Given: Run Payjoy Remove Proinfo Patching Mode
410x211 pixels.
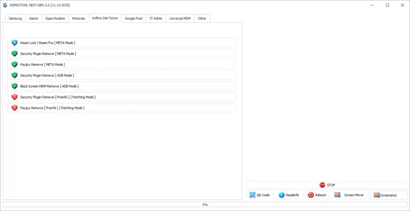Looking at the screenshot, I should (x=122, y=108).
